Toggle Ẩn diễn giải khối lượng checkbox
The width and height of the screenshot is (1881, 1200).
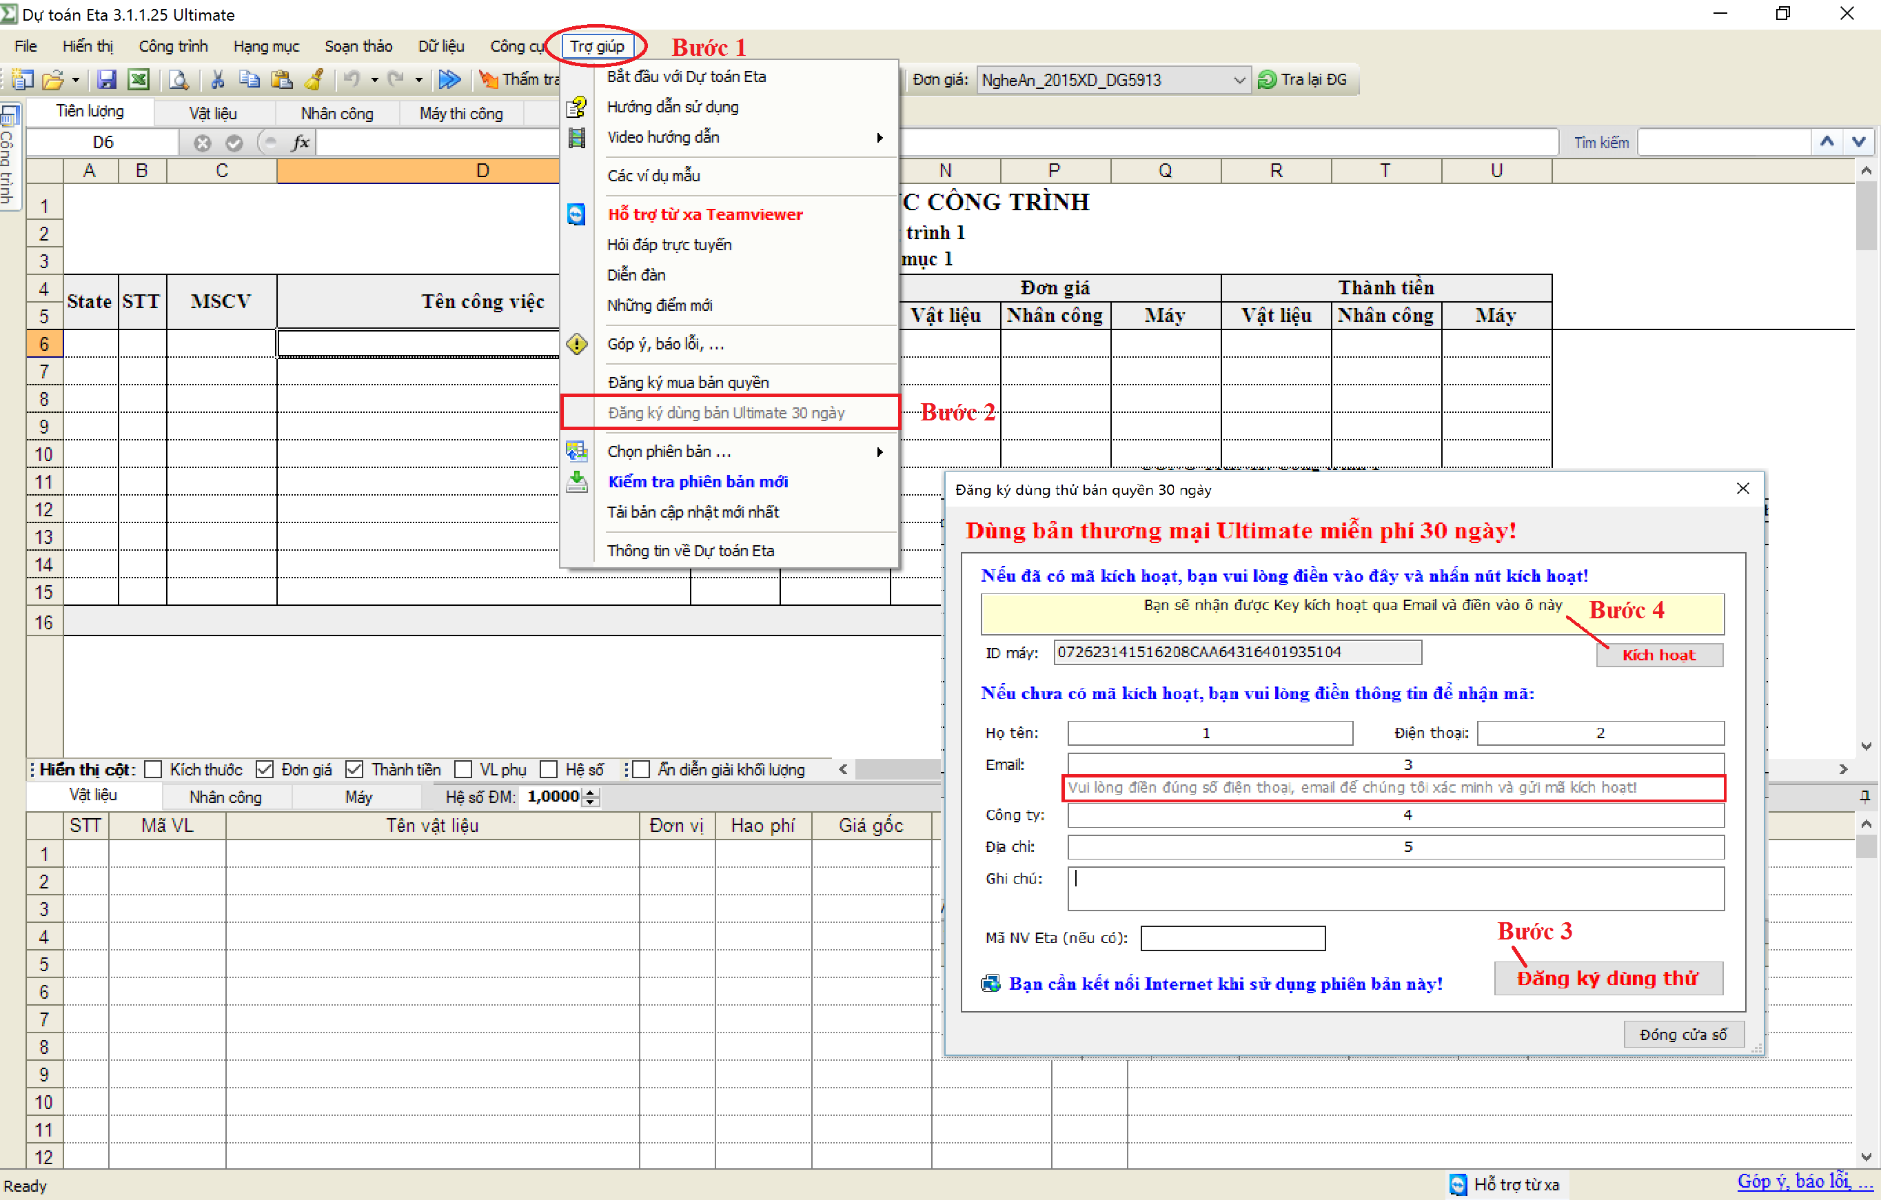tap(641, 769)
